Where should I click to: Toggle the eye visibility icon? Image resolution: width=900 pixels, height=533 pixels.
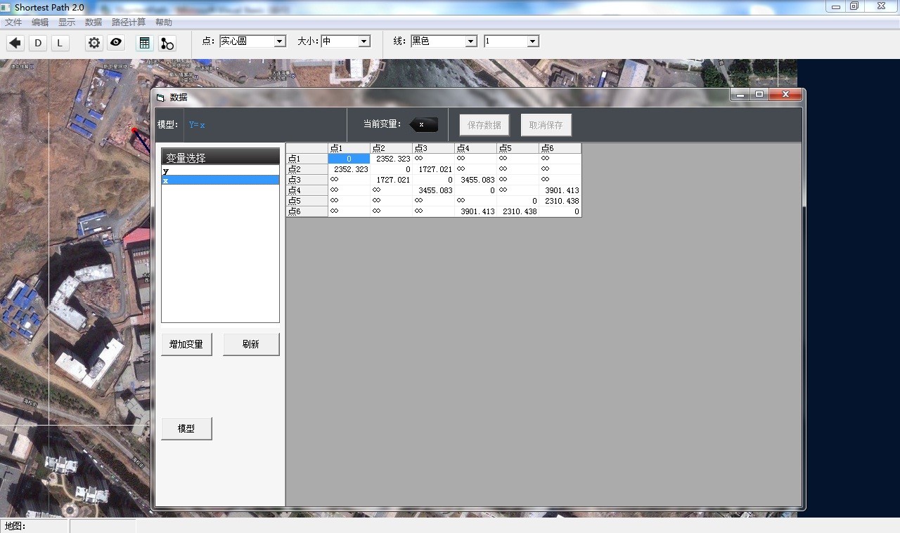[x=116, y=43]
